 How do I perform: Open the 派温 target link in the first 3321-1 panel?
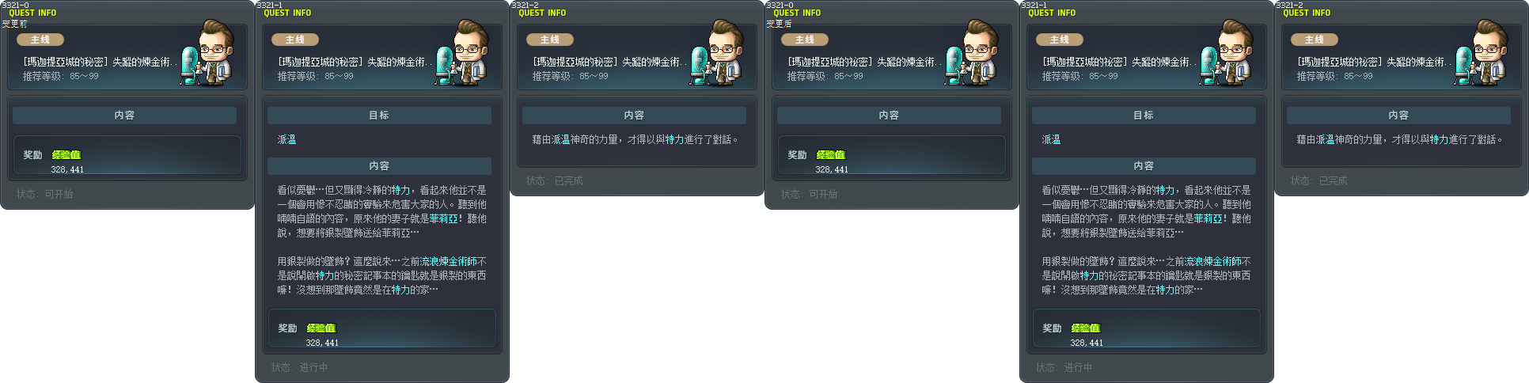click(x=286, y=139)
